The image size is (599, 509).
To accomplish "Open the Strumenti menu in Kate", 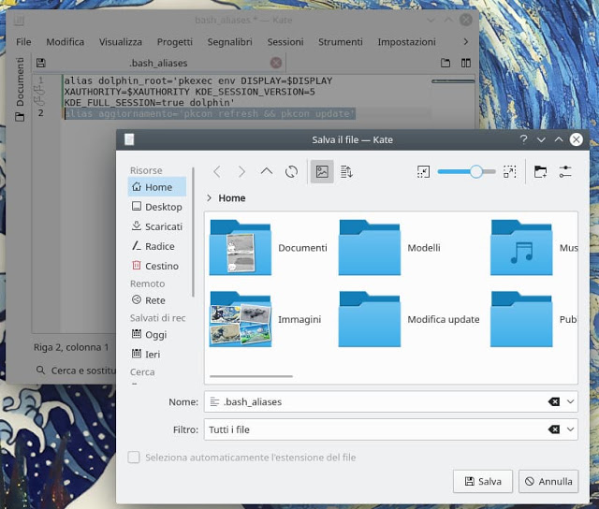I will pos(341,41).
